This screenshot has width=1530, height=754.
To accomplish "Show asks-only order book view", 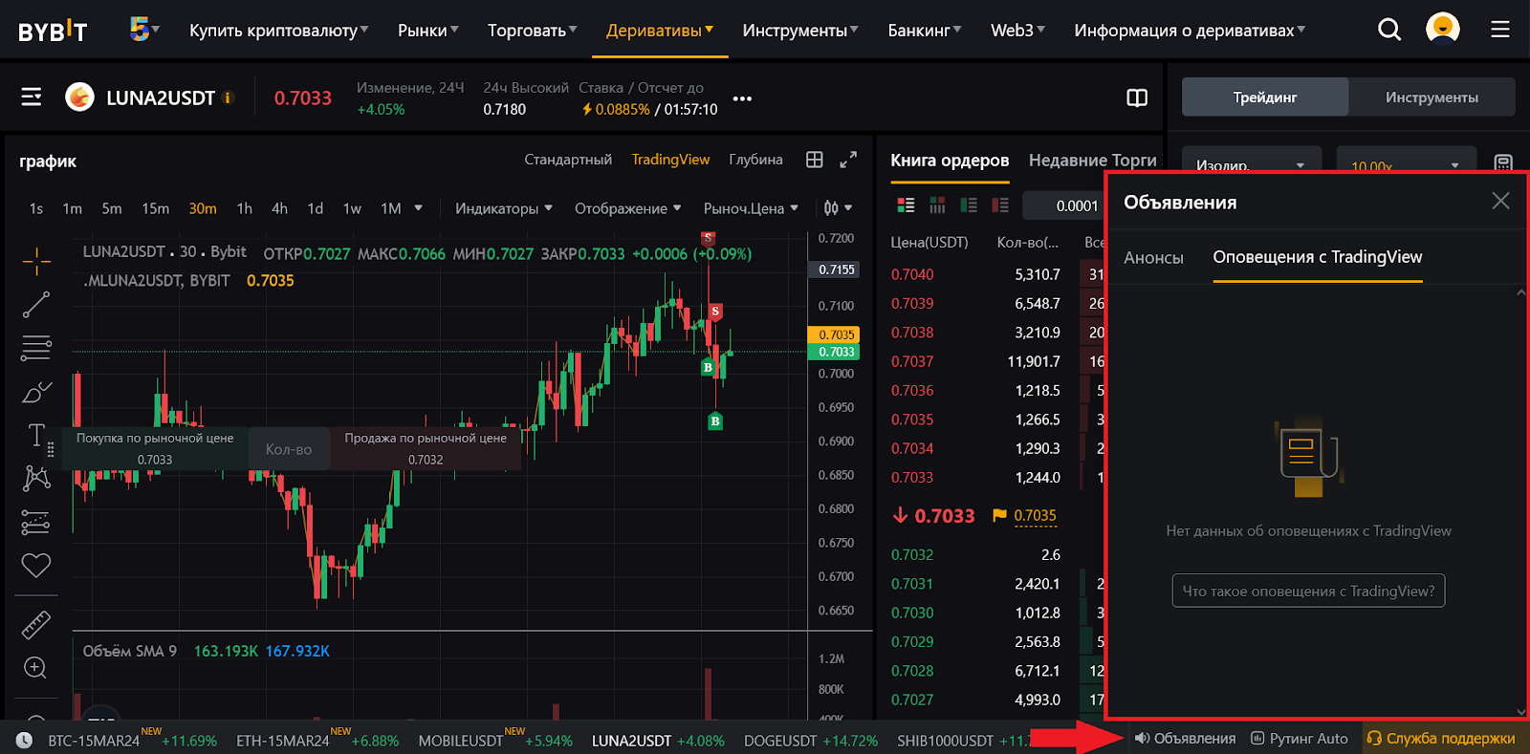I will 1000,205.
